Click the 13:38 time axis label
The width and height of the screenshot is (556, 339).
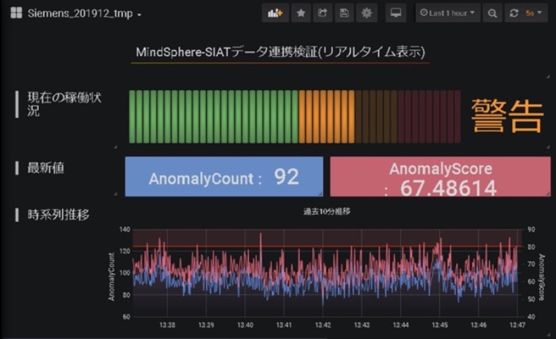167,325
